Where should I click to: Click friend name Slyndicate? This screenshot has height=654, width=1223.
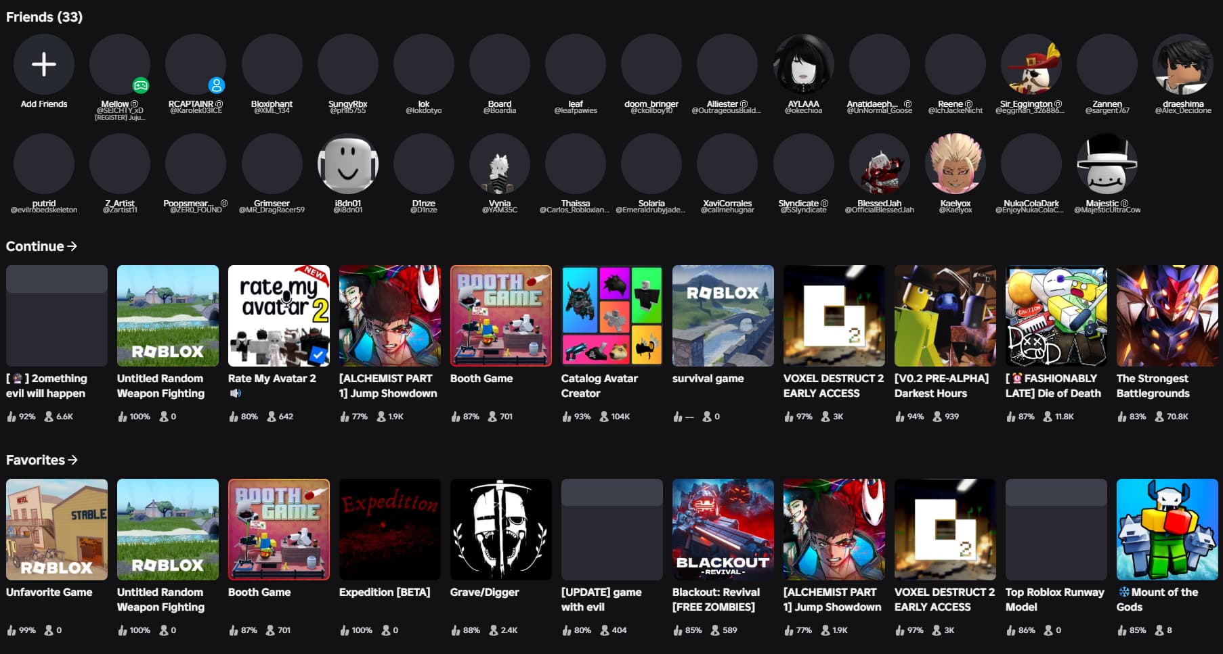pyautogui.click(x=798, y=203)
